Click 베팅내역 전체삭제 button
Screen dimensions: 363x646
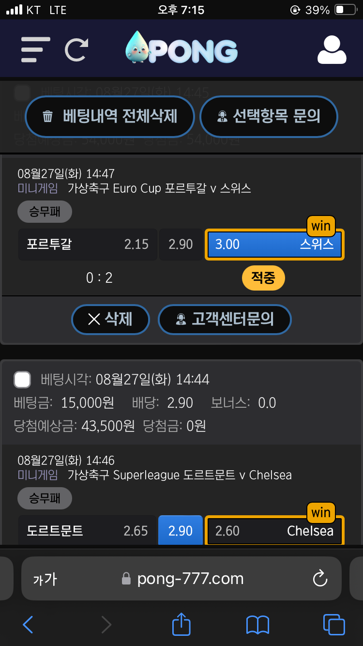pos(110,117)
